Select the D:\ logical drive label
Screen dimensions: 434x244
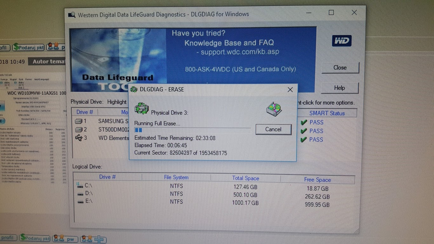(x=89, y=193)
